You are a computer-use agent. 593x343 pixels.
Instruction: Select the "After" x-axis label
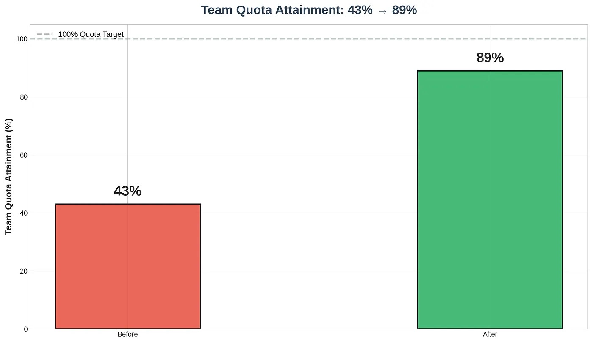point(490,335)
